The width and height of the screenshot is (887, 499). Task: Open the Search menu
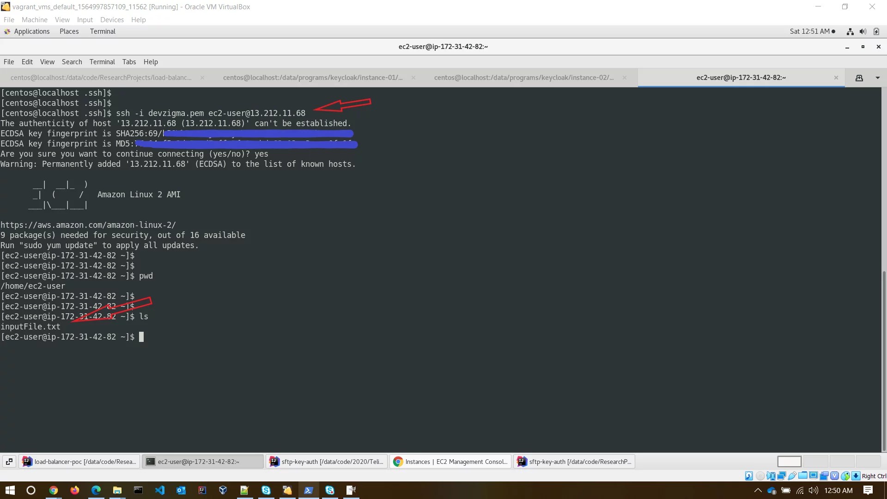(x=72, y=62)
